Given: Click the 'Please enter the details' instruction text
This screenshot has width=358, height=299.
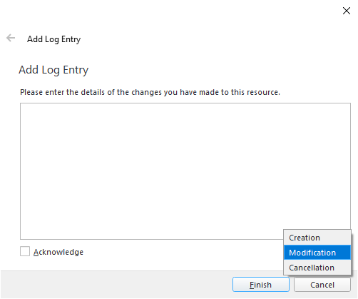Looking at the screenshot, I should pos(150,92).
